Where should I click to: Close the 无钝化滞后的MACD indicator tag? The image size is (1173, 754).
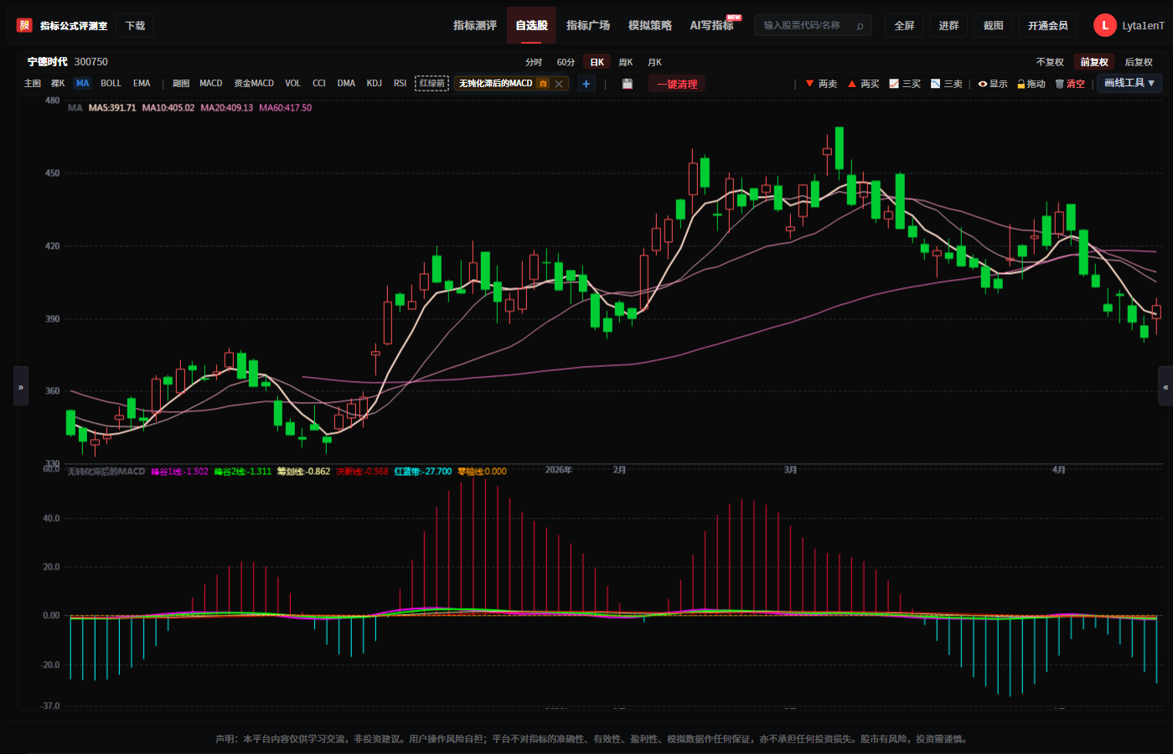click(559, 84)
